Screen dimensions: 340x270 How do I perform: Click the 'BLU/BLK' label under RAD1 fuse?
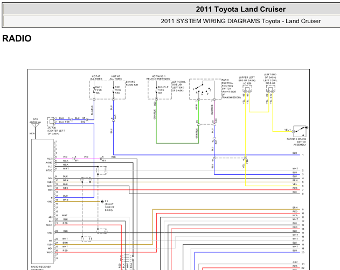pos(92,110)
